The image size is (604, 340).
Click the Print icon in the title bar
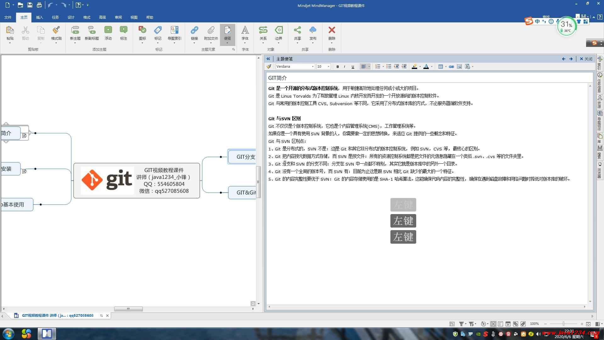coord(39,5)
